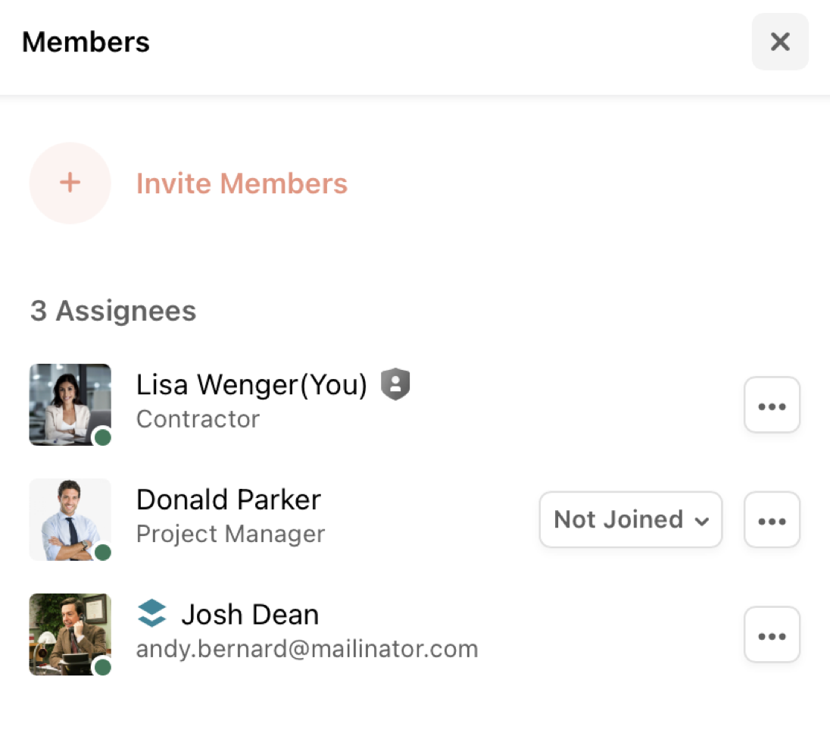Open more options for Donald Parker
This screenshot has width=830, height=752.
(772, 519)
